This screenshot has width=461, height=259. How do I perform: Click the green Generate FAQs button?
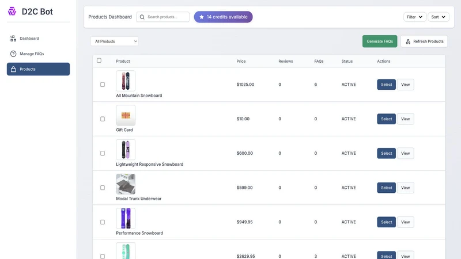coord(380,41)
